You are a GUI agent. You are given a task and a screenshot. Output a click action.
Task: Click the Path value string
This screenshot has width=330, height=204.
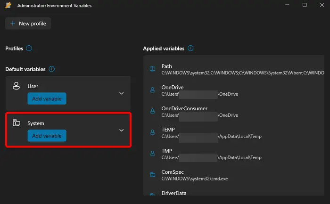pos(243,73)
